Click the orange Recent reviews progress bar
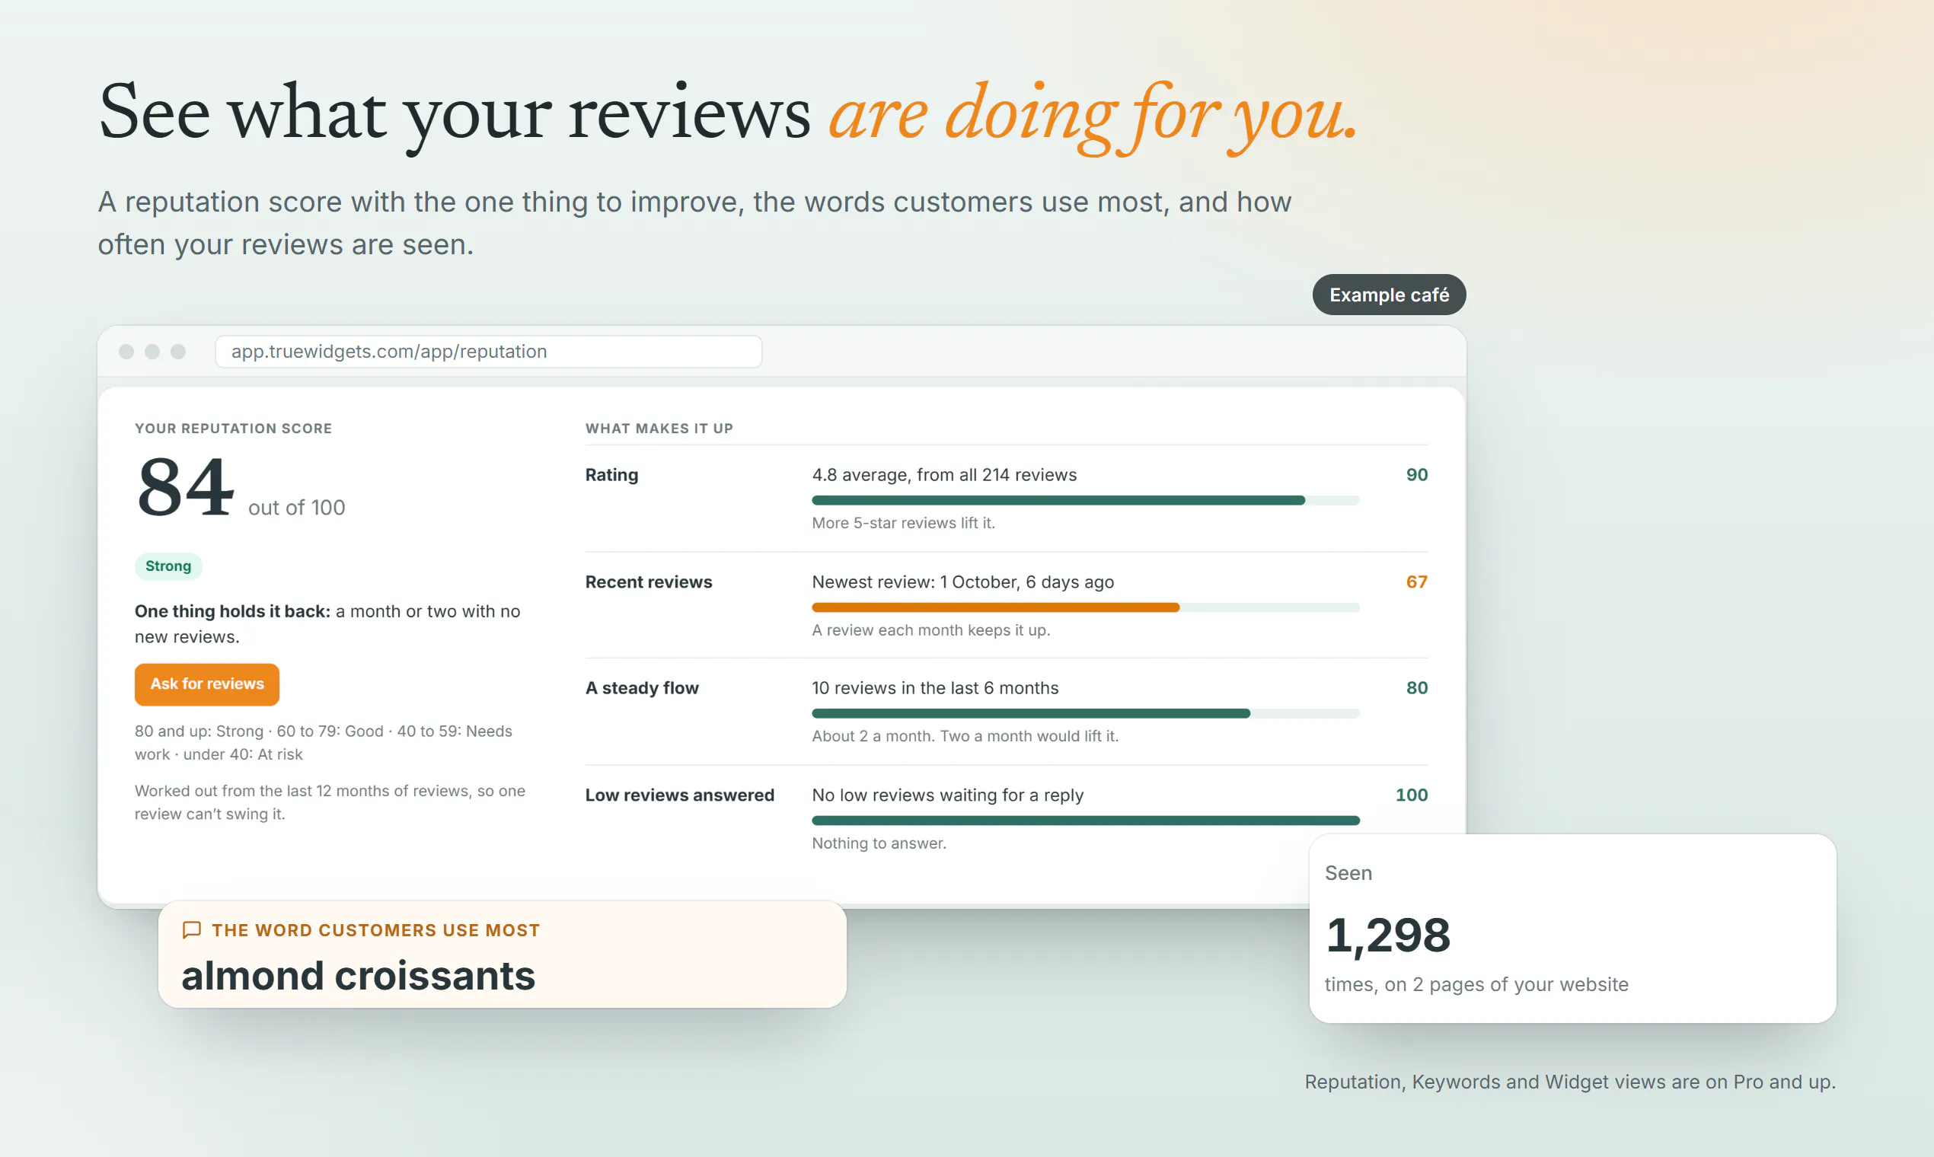 pyautogui.click(x=1086, y=607)
